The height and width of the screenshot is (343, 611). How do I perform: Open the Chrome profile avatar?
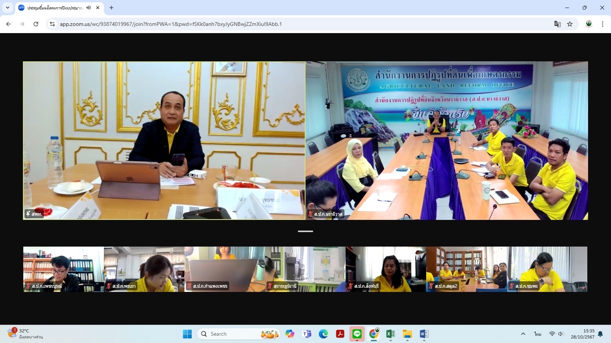point(589,24)
